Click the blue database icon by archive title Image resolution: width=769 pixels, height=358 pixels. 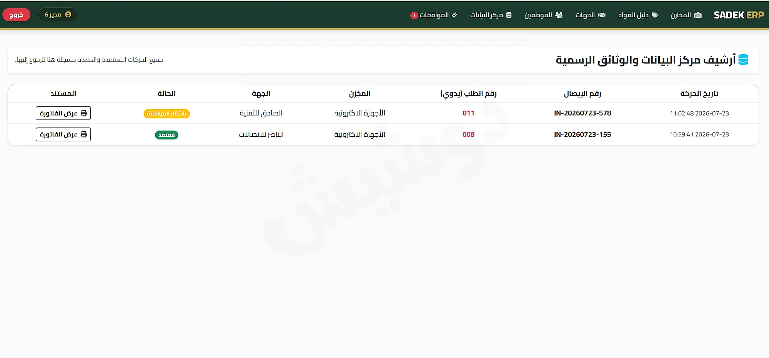click(x=743, y=60)
